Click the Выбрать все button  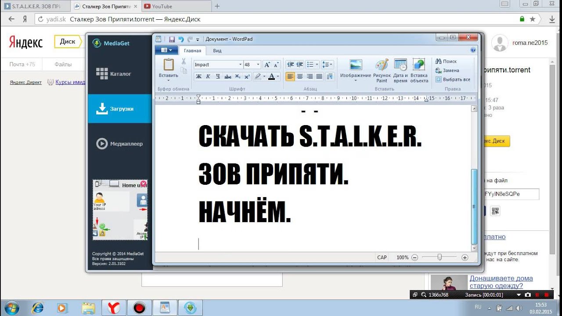coord(453,79)
